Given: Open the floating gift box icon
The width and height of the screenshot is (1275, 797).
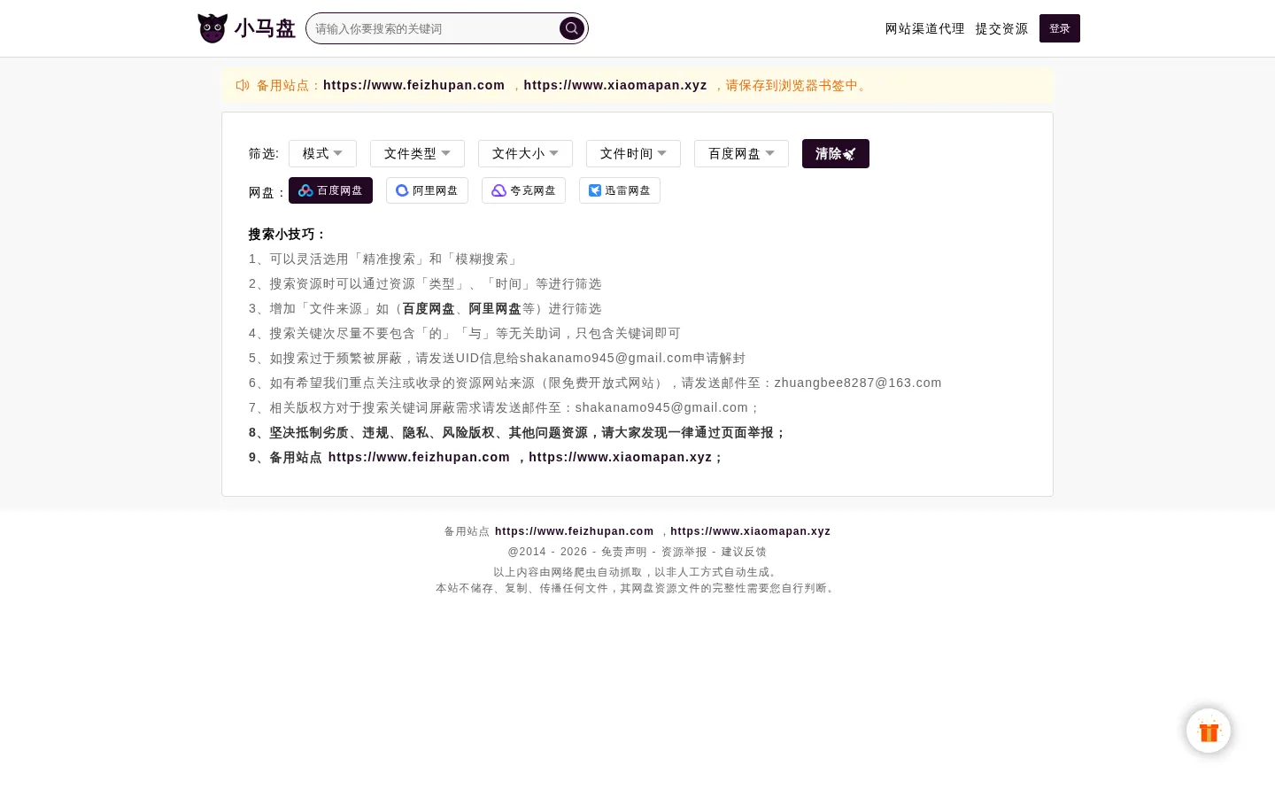Looking at the screenshot, I should 1209,731.
